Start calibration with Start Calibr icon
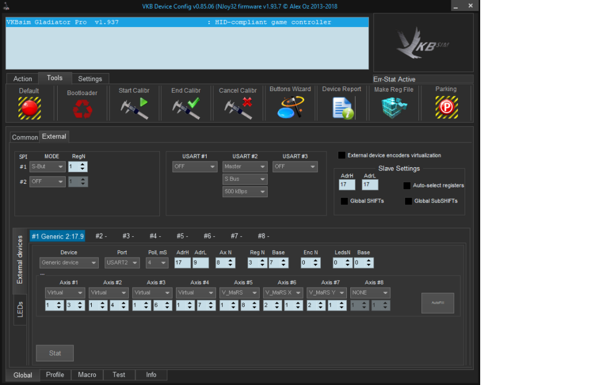Screen dimensions: 591x385 tap(134, 108)
